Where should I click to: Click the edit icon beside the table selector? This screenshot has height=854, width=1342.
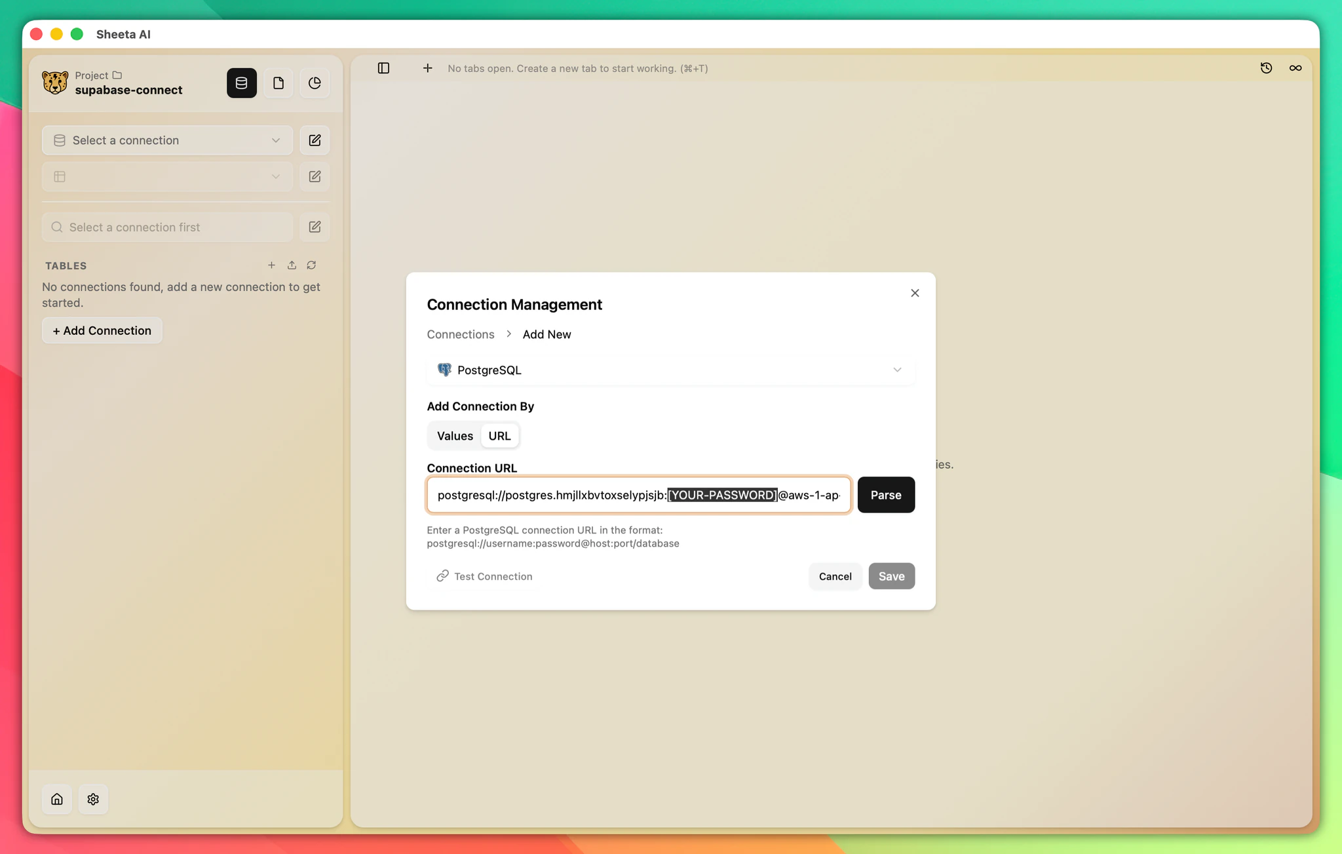point(315,176)
